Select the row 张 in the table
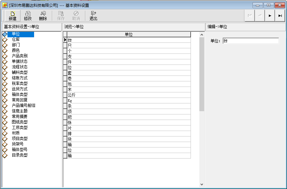This screenshot has width=287, height=189. pyautogui.click(x=129, y=123)
